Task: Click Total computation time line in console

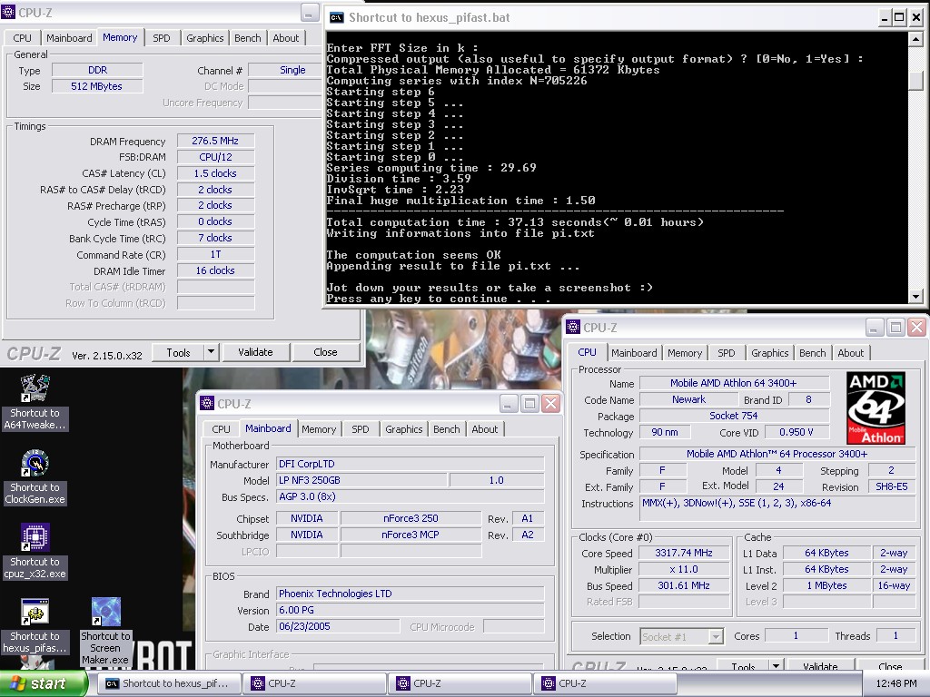Action: tap(515, 222)
